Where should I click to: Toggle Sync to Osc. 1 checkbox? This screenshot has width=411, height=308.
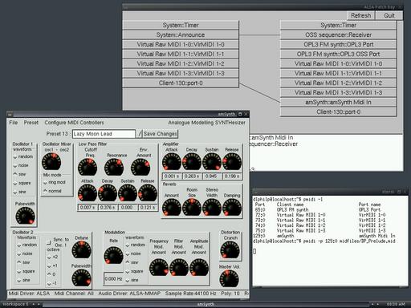[x=48, y=242]
